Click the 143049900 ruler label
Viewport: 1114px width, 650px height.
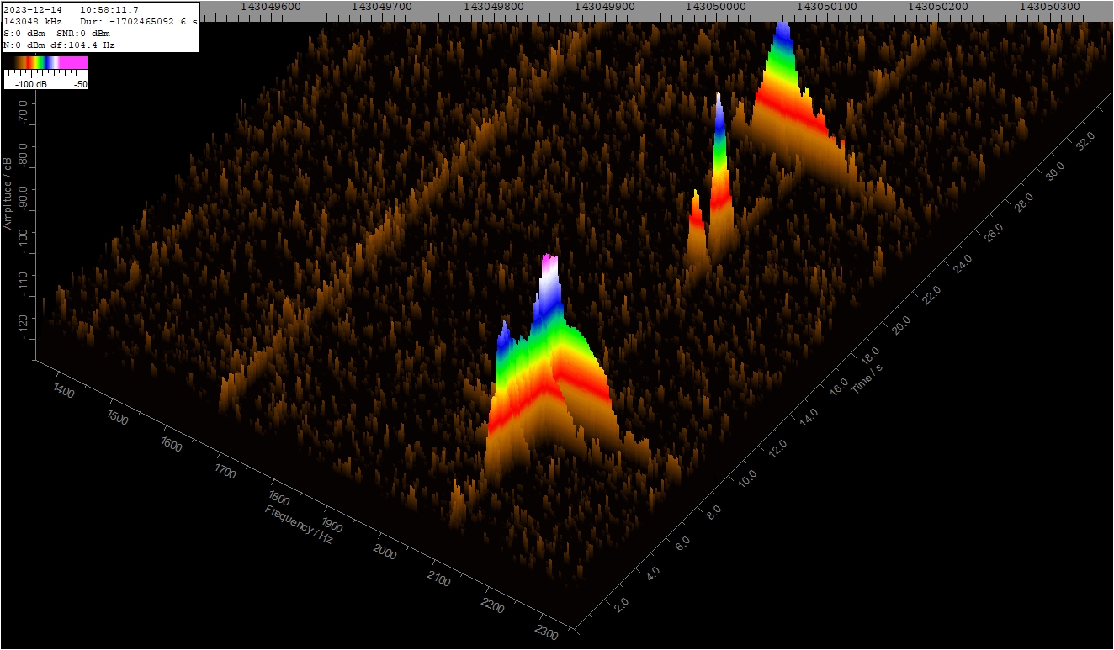coord(605,6)
